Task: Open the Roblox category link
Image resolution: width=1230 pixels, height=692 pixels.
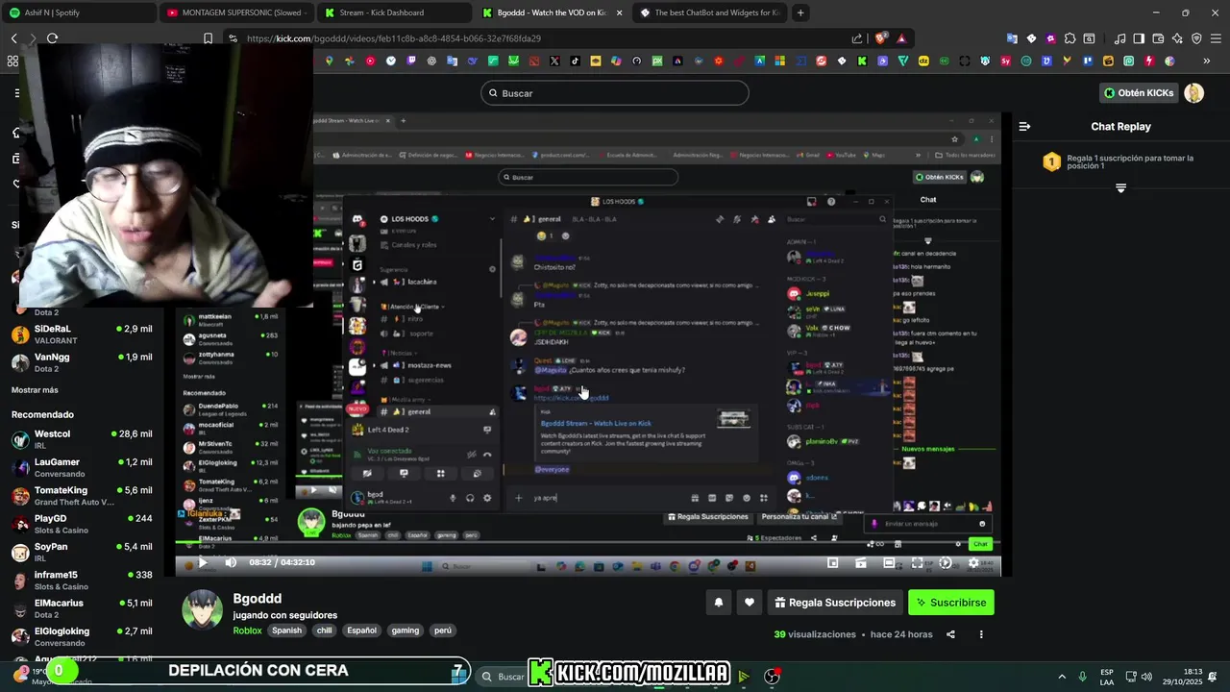Action: pyautogui.click(x=247, y=630)
